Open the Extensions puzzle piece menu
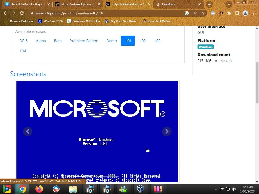The width and height of the screenshot is (259, 194). (229, 13)
